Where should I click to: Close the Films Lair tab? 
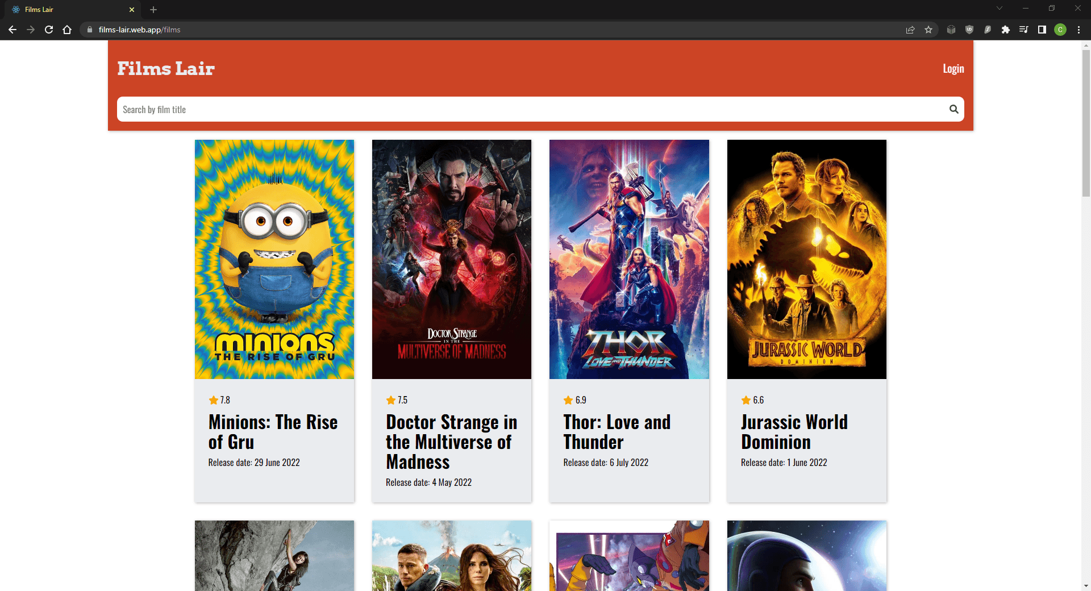pos(132,10)
